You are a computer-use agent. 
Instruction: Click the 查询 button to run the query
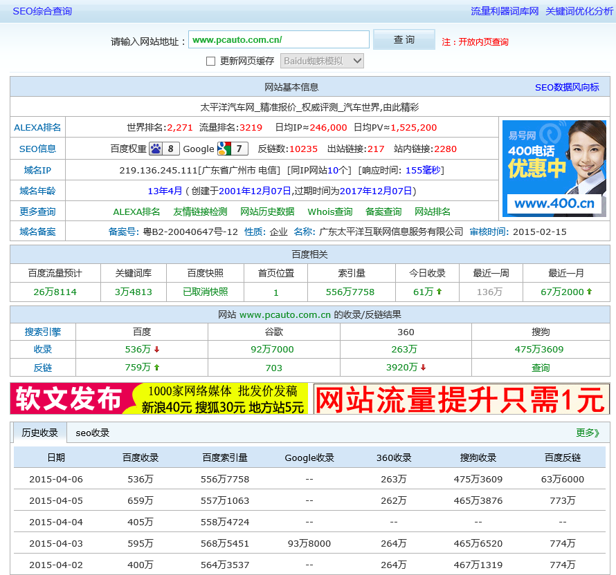[404, 39]
